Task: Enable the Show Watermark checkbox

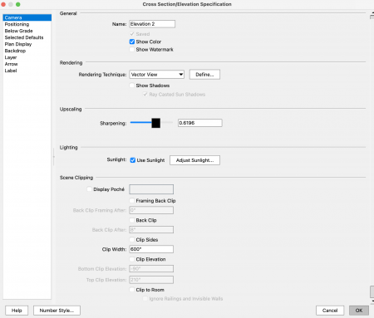Action: click(x=132, y=50)
